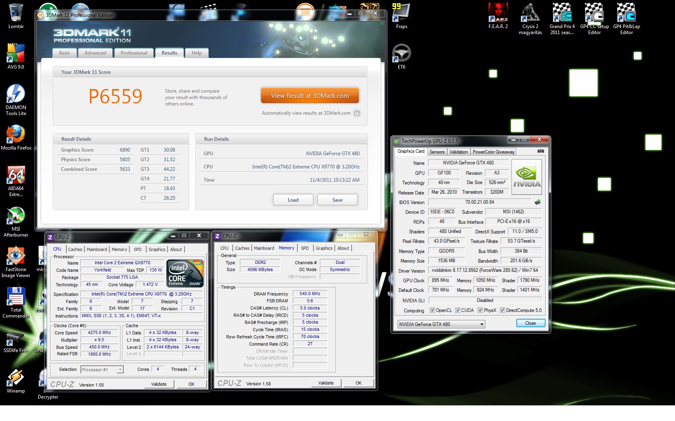
Task: Click the Physics Score value 5805
Action: pyautogui.click(x=125, y=160)
